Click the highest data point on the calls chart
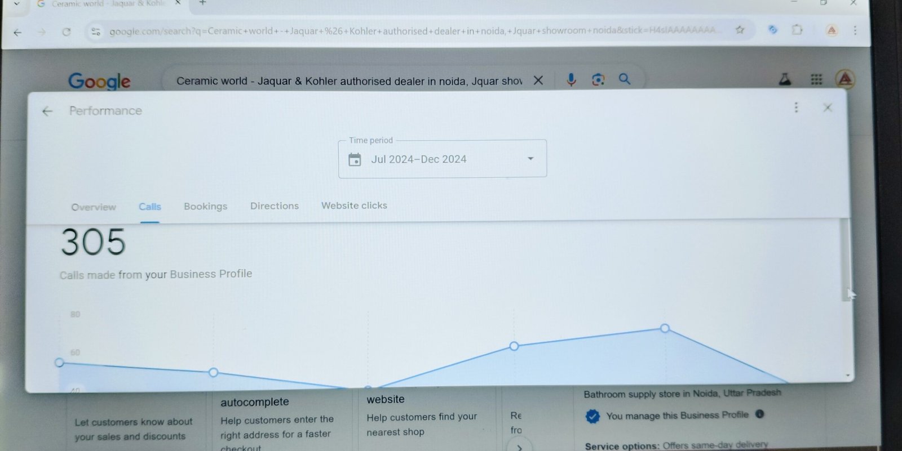This screenshot has height=451, width=902. click(665, 328)
